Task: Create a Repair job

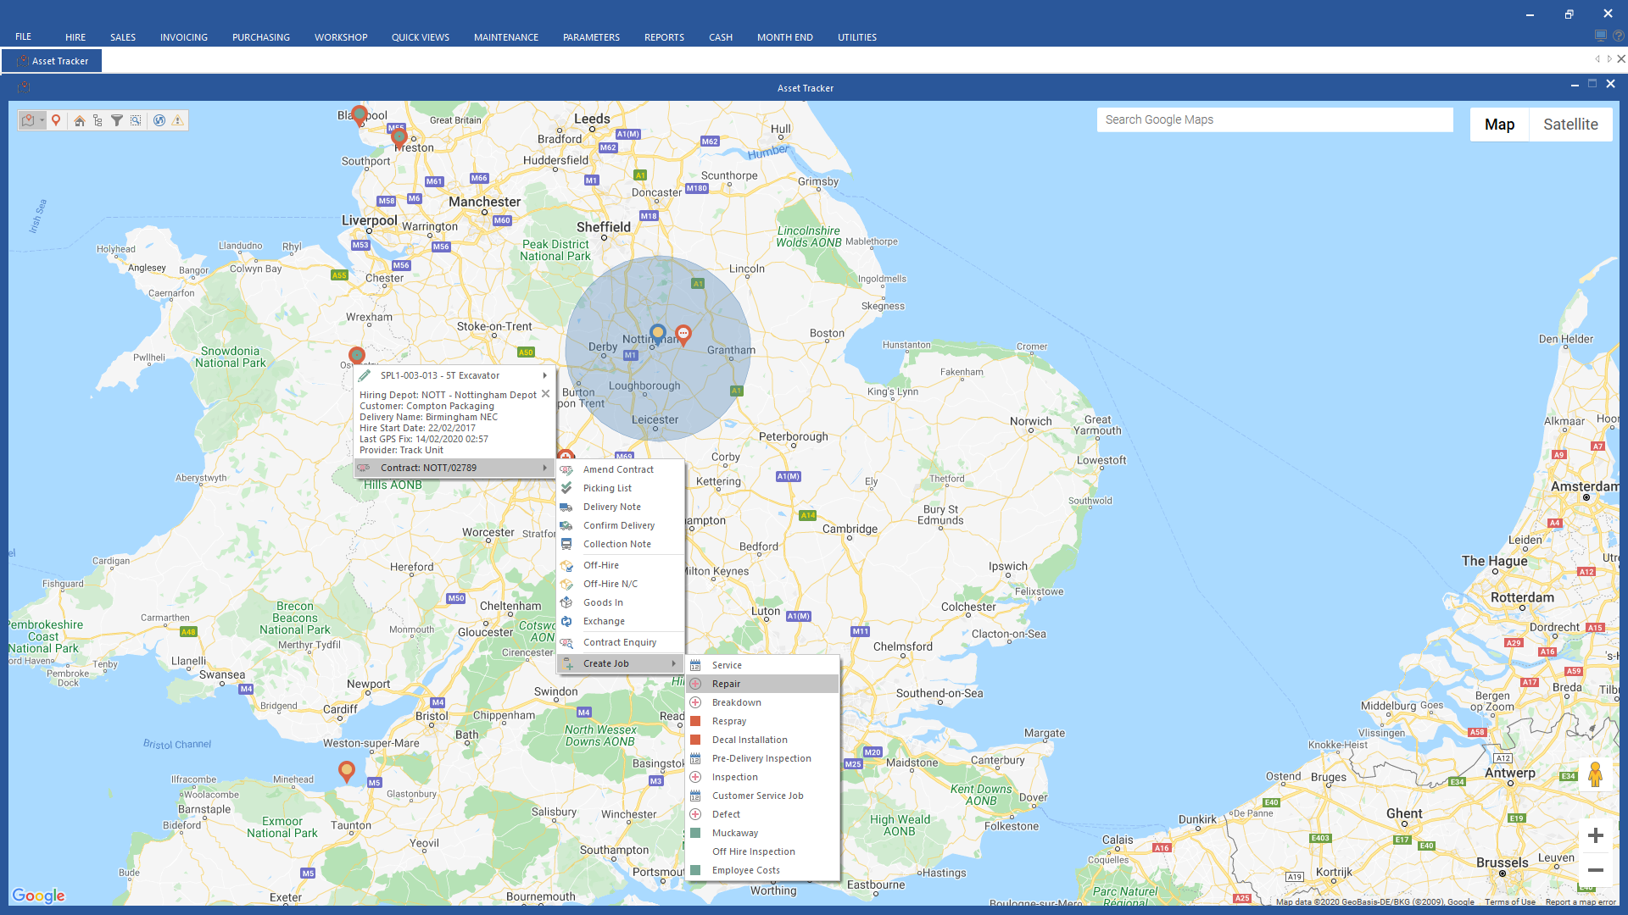Action: pyautogui.click(x=762, y=684)
